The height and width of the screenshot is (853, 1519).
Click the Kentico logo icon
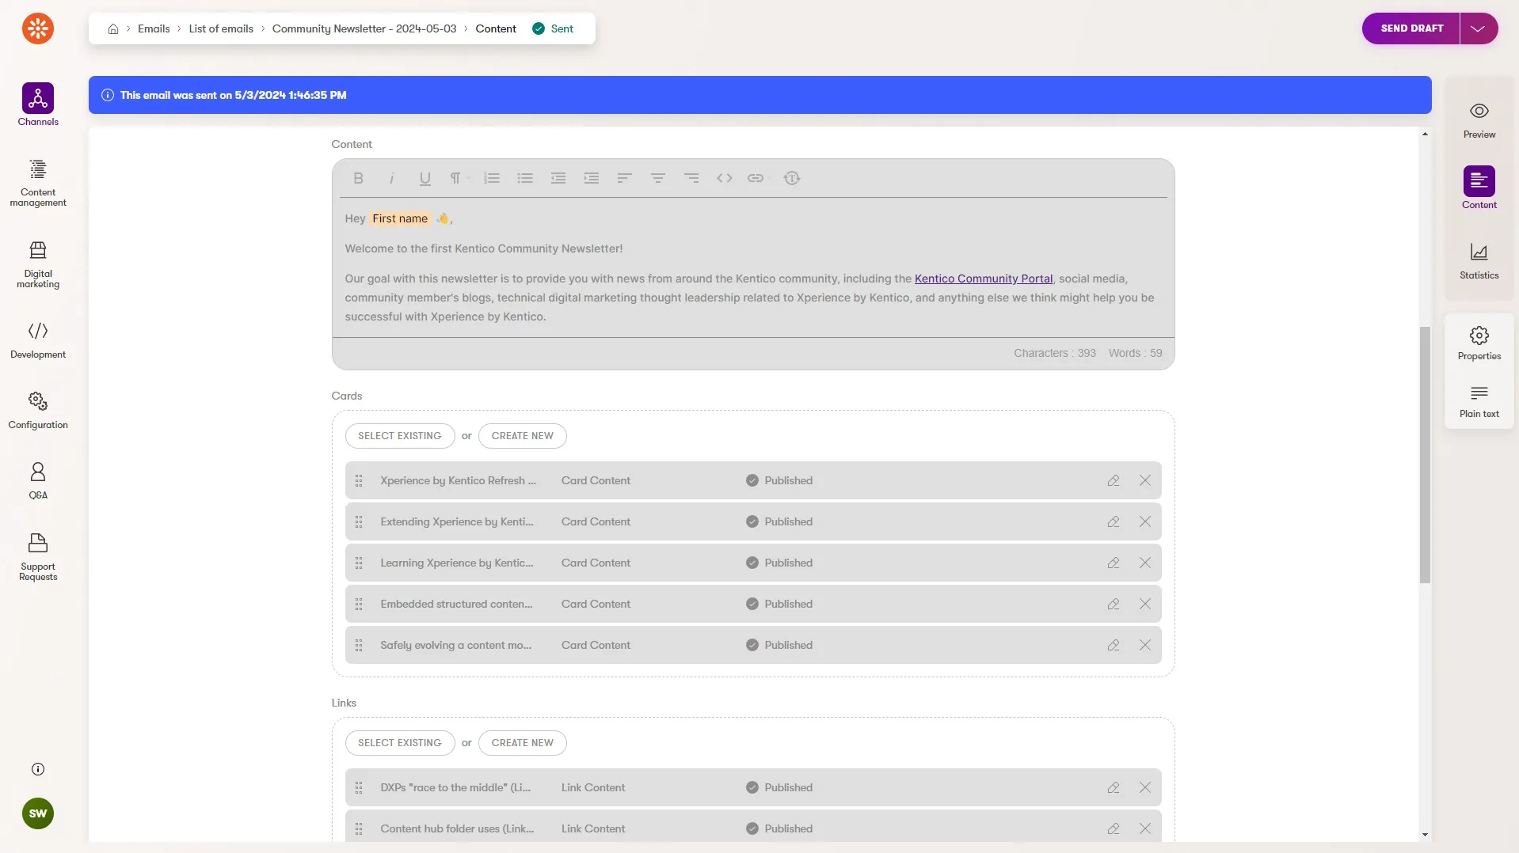pos(37,28)
